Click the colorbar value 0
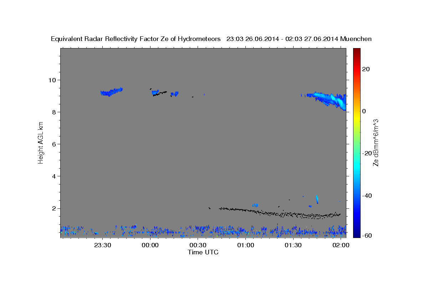Image resolution: width=428 pixels, height=285 pixels. coord(364,111)
